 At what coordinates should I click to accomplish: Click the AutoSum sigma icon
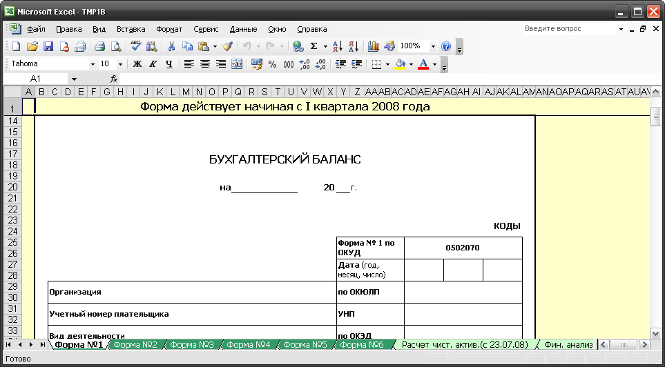click(314, 46)
